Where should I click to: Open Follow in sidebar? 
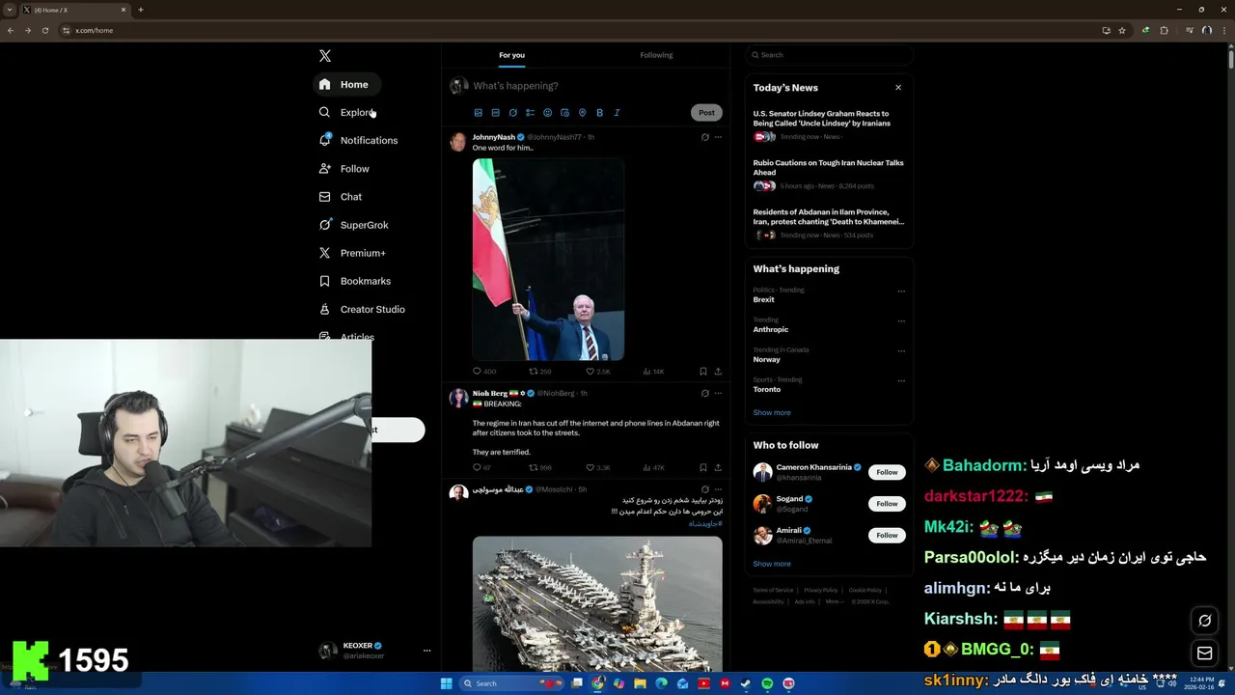[x=344, y=168]
